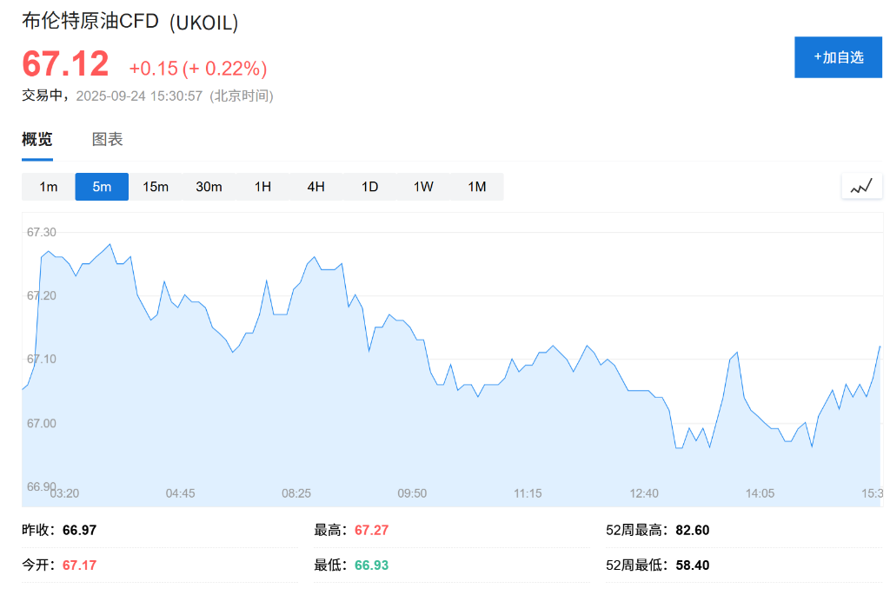This screenshot has width=890, height=595.
Task: Click the 今开 value 67.17
Action: 79,565
